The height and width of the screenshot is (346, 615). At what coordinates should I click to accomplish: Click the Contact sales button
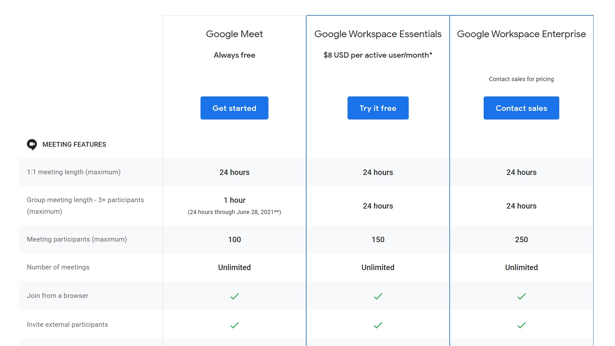(x=521, y=108)
